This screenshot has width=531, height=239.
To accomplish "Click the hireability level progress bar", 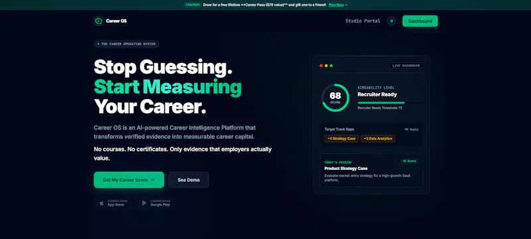I will coord(390,103).
